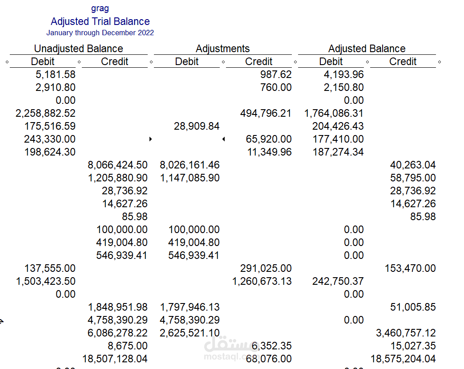Select the unadjusted debit 2,910.80
This screenshot has height=369, width=464.
(x=56, y=87)
